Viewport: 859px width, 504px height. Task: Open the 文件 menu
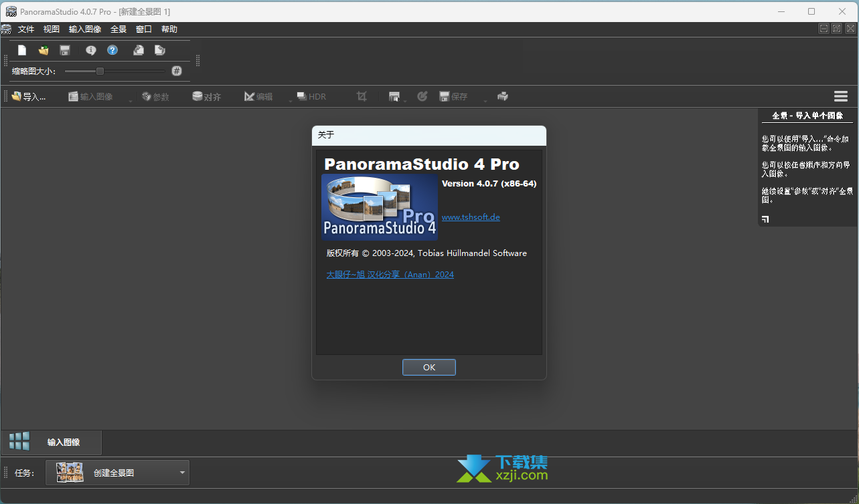[x=26, y=29]
